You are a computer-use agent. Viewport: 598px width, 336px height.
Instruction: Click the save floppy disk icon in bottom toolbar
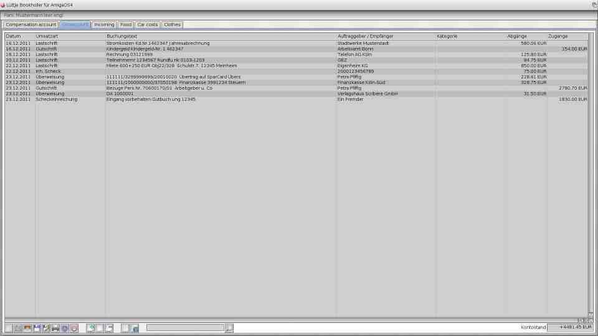(37, 328)
